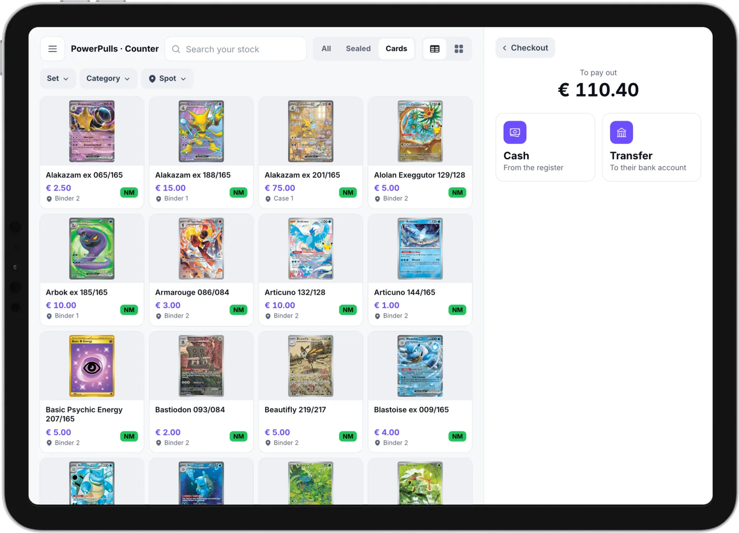Select the All tab
This screenshot has height=533, width=739.
point(326,48)
